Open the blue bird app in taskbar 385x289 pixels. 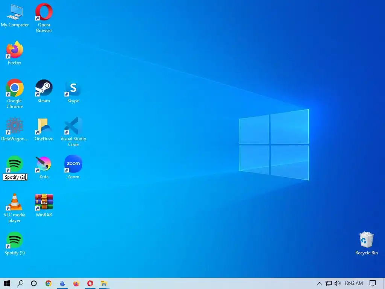[x=62, y=283]
